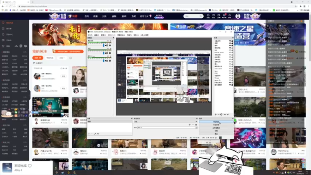Image resolution: width=311 pixels, height=175 pixels.
Task: Toggle lock on Tiny Lands source
Action: point(232,69)
